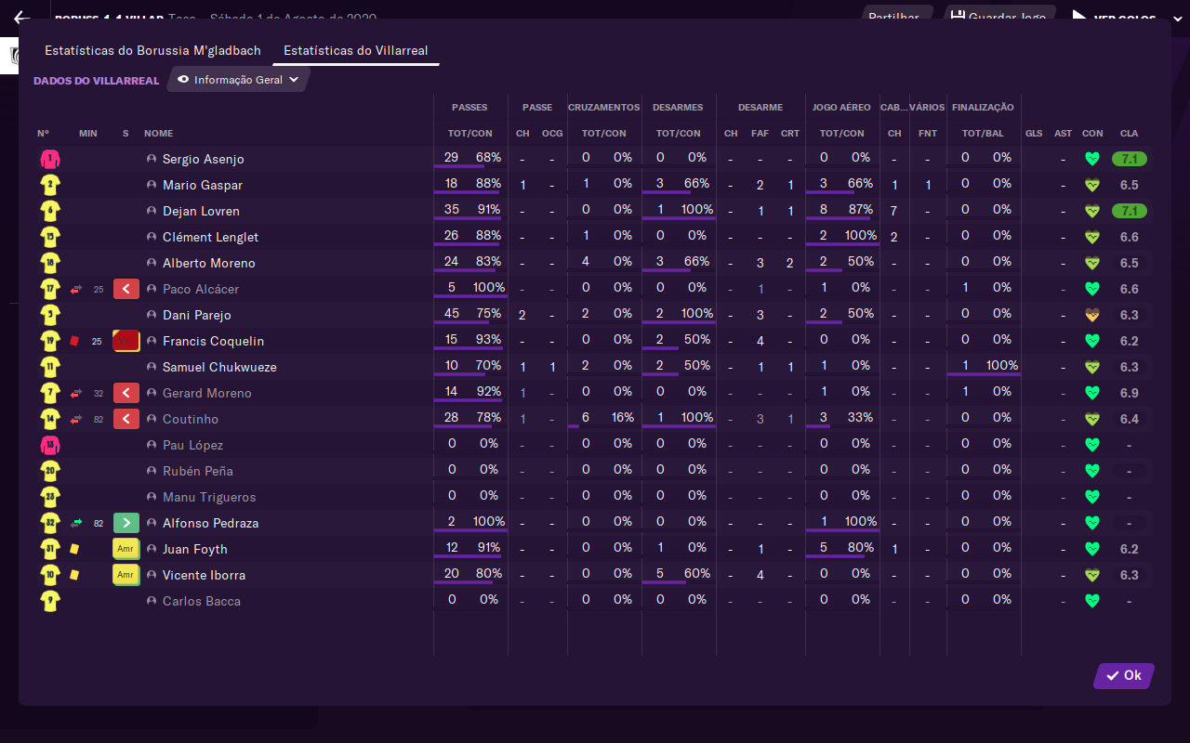Image resolution: width=1190 pixels, height=743 pixels.
Task: Select Dejan Lovren's yellow shirt icon
Action: click(50, 211)
